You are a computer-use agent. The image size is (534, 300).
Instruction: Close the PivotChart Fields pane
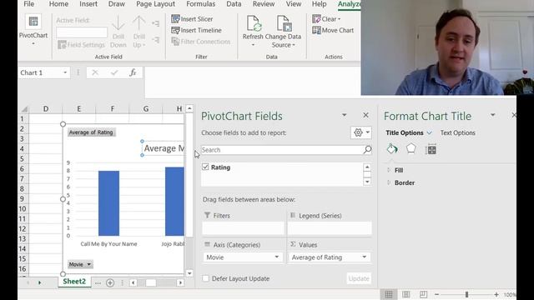coord(365,116)
